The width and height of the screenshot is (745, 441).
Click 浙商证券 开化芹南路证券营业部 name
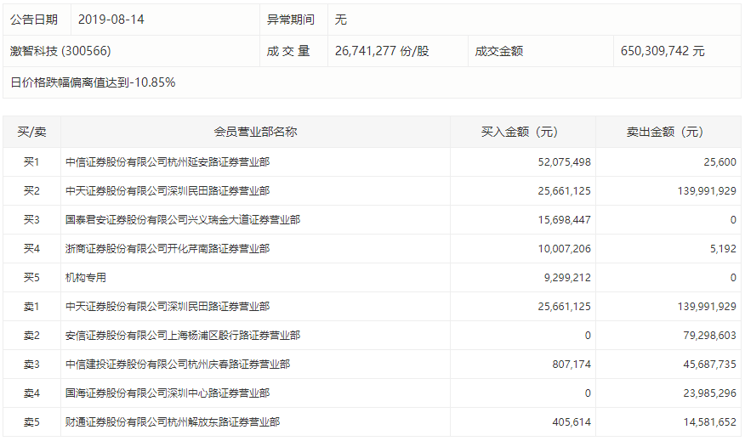click(168, 249)
